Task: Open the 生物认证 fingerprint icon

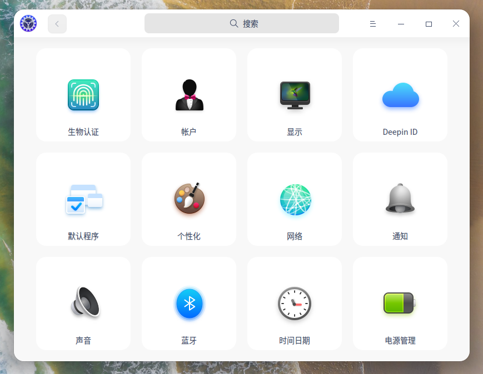Action: point(83,95)
